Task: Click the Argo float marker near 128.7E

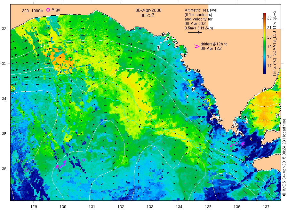Action: (x=26, y=171)
